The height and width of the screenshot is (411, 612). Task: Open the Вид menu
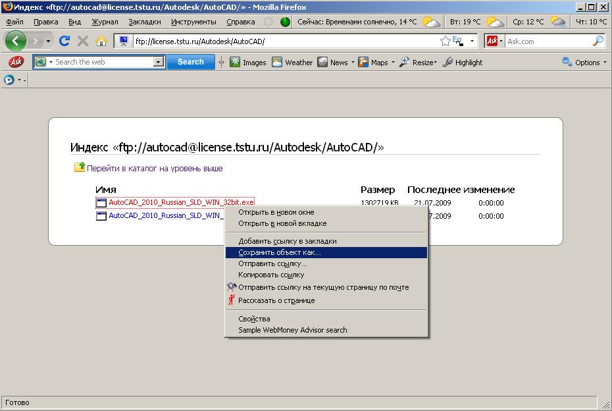[x=74, y=22]
